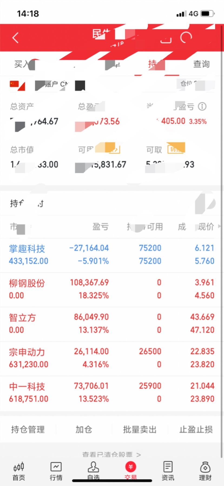Tap the 13.137% gain percentage
The height and width of the screenshot is (486, 224).
click(94, 330)
